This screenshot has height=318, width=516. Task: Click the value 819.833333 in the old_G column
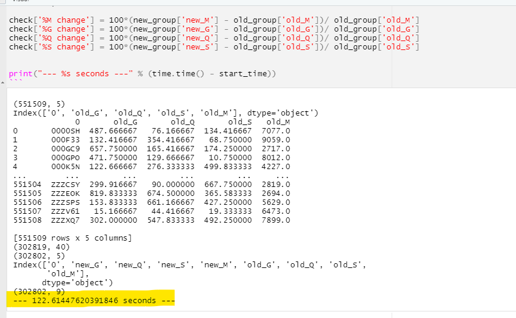coord(113,193)
